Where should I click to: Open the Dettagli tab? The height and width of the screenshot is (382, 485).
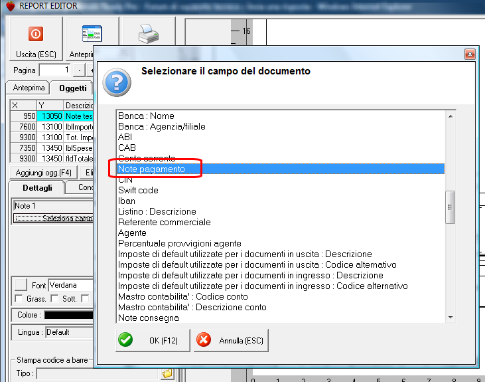pyautogui.click(x=37, y=188)
